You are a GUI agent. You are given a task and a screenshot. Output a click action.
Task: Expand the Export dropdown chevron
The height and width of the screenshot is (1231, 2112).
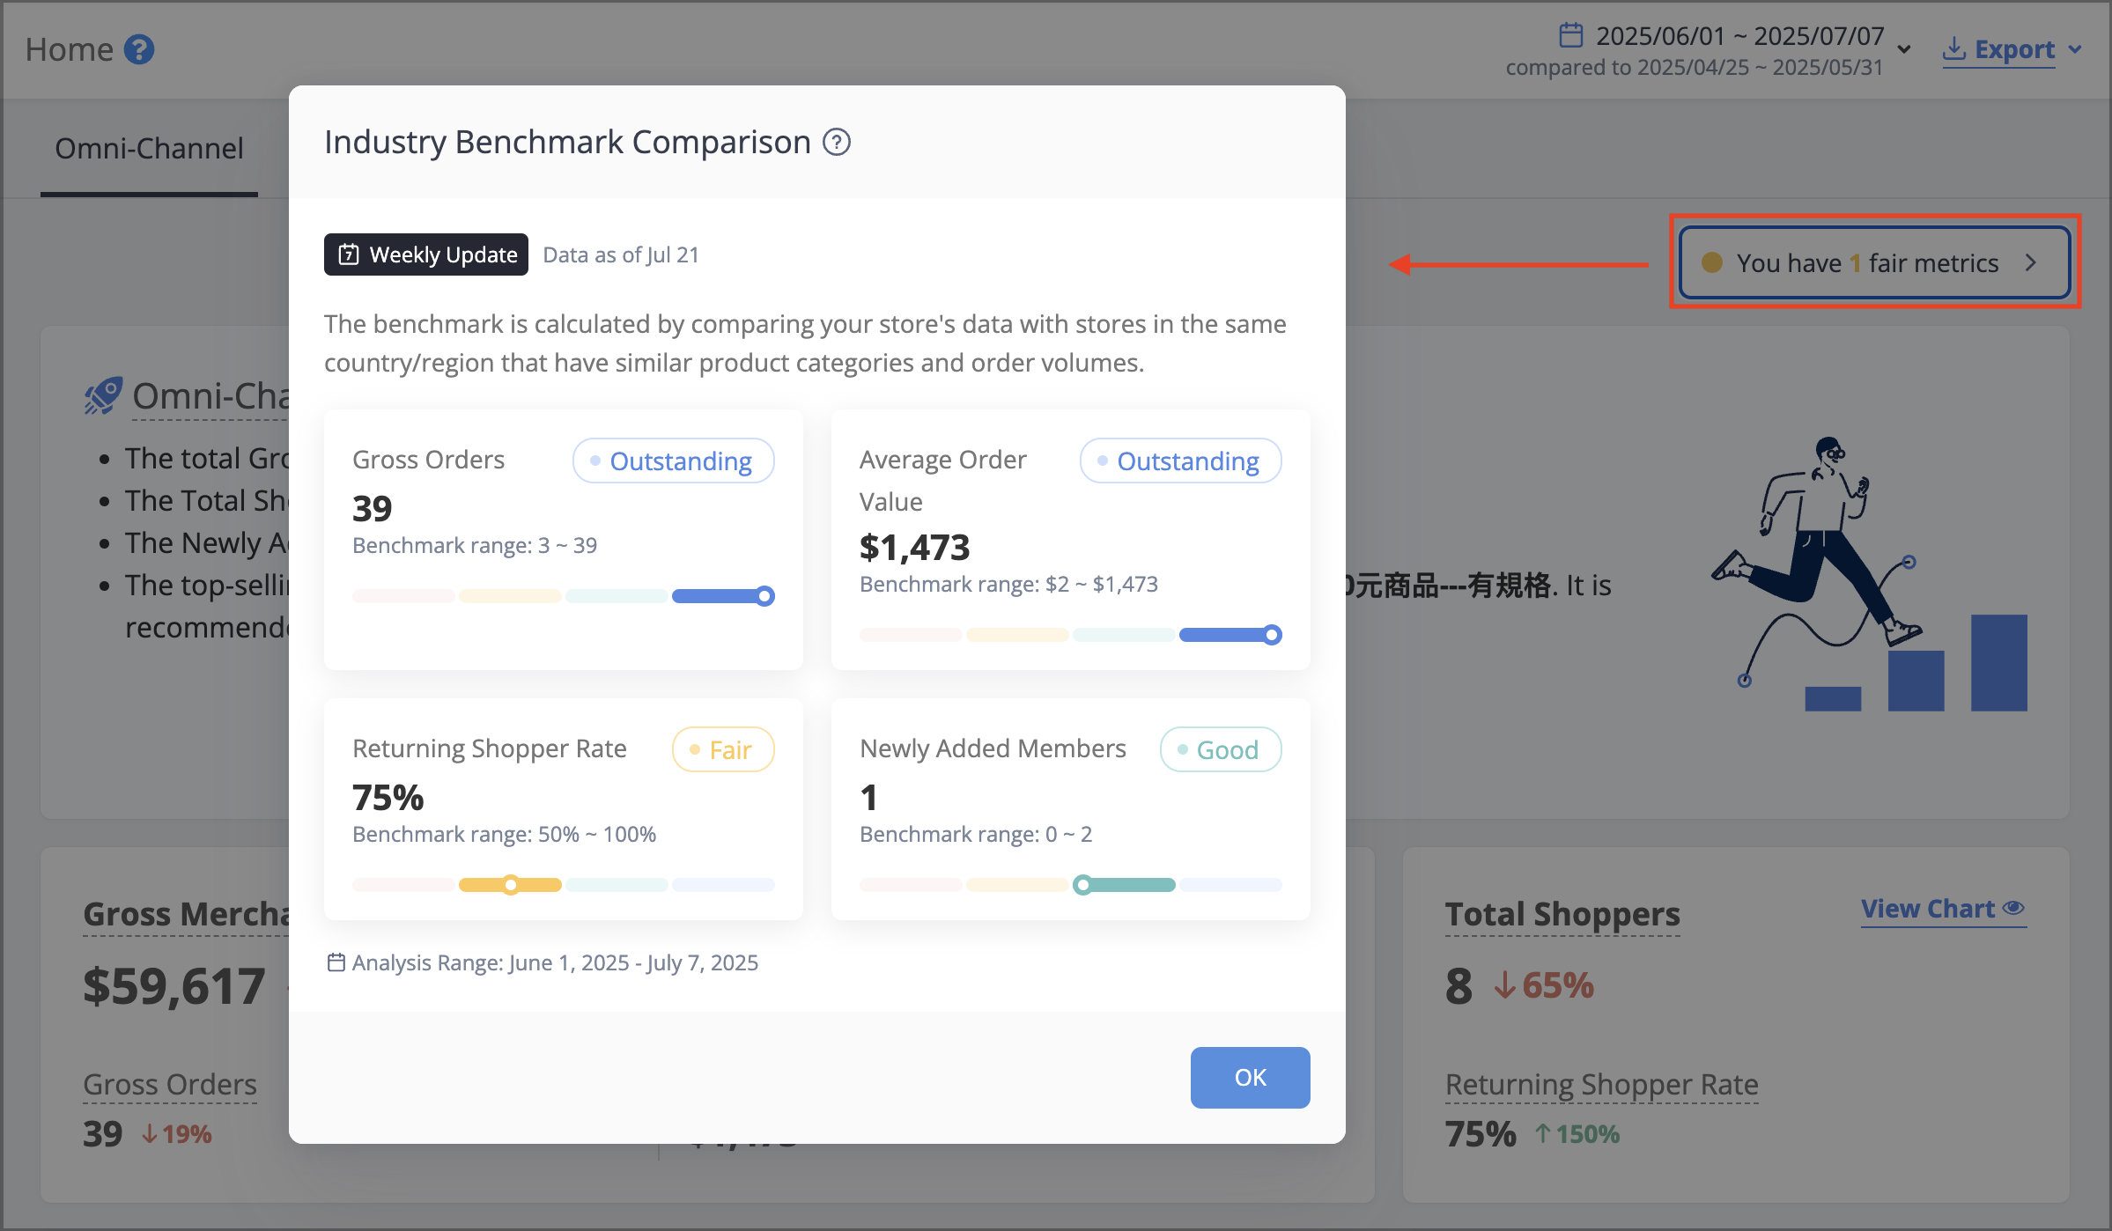(x=2075, y=49)
